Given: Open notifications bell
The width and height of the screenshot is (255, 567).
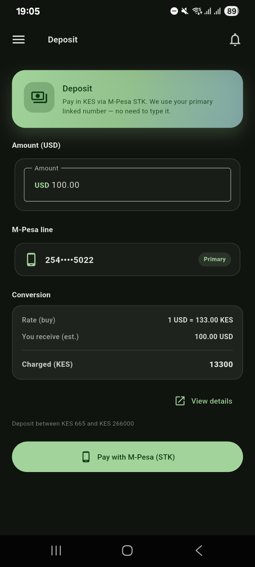Looking at the screenshot, I should click(235, 40).
